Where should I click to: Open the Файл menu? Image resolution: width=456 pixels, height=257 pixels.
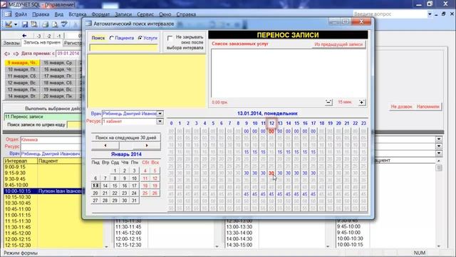coord(21,14)
